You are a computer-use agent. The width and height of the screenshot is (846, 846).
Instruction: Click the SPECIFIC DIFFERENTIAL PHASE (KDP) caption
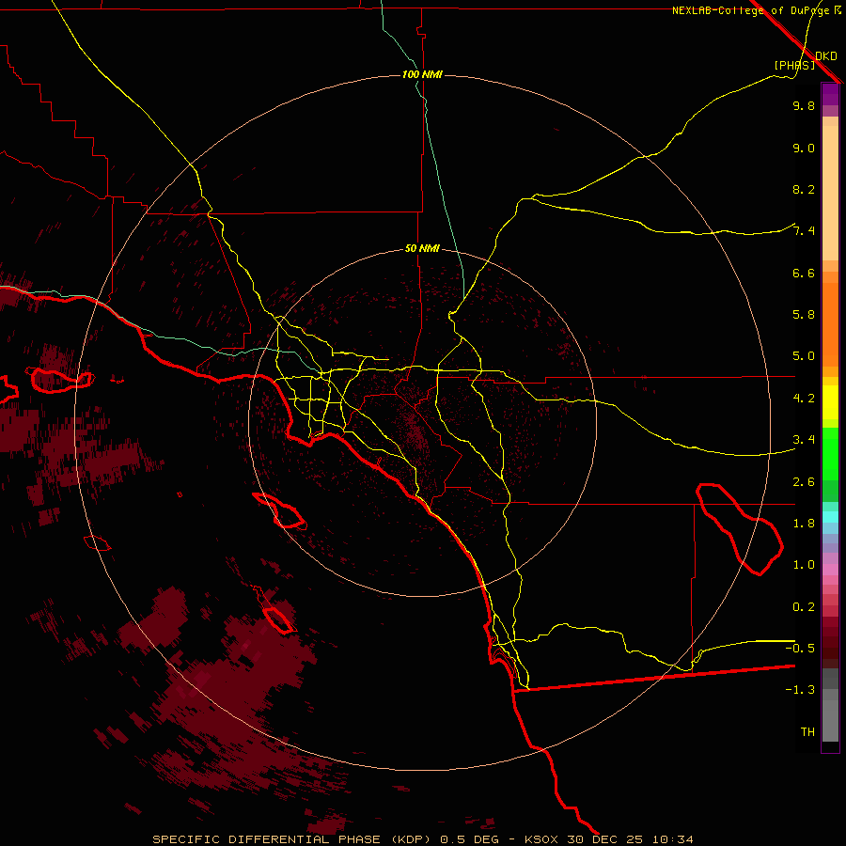click(291, 839)
